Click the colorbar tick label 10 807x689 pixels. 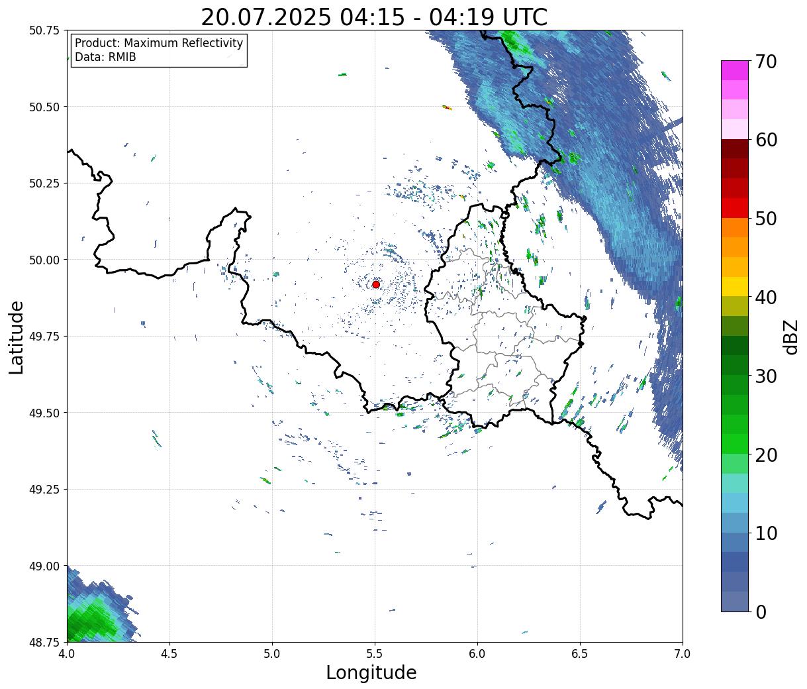(x=765, y=533)
